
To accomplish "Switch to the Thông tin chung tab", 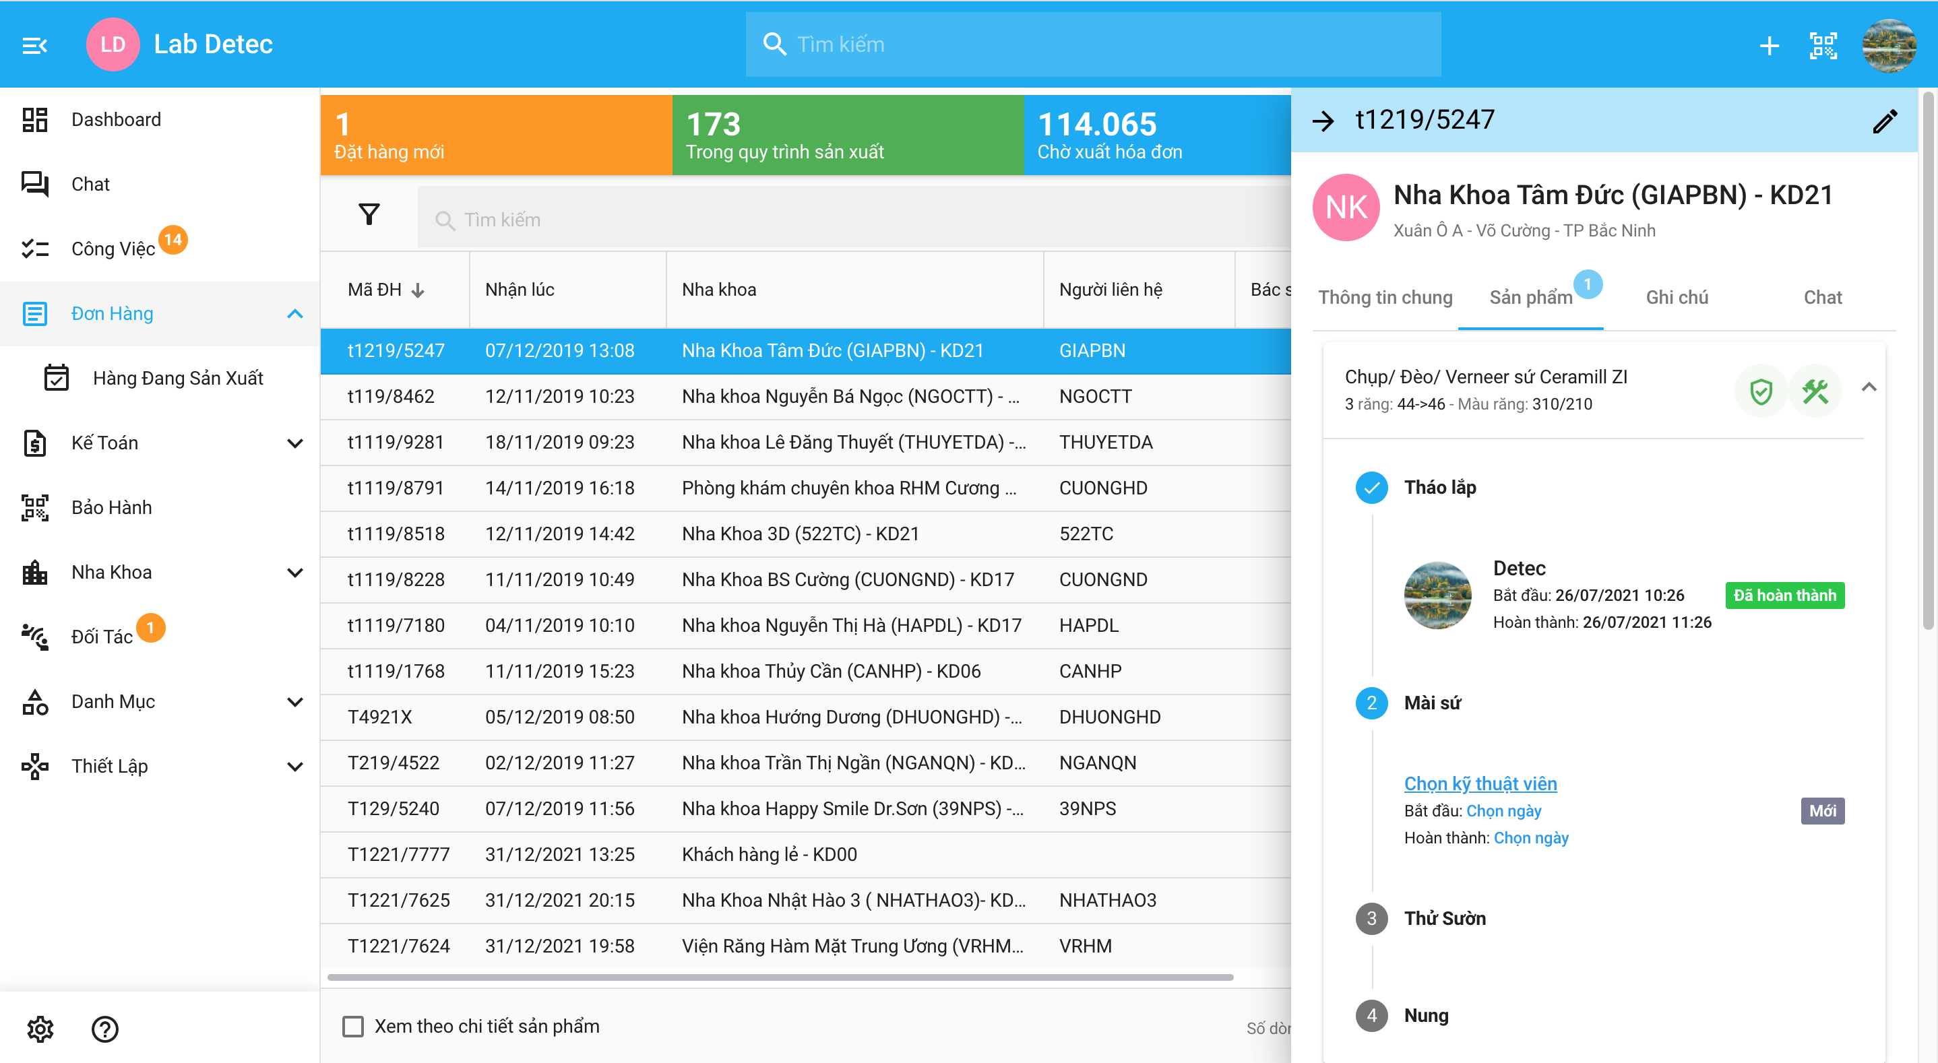I will tap(1385, 294).
